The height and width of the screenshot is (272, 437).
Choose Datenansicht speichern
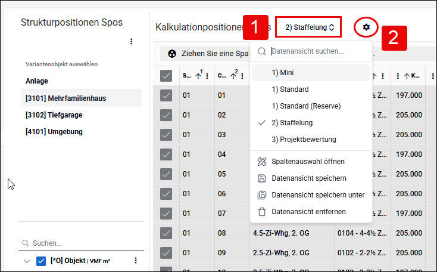pos(311,178)
